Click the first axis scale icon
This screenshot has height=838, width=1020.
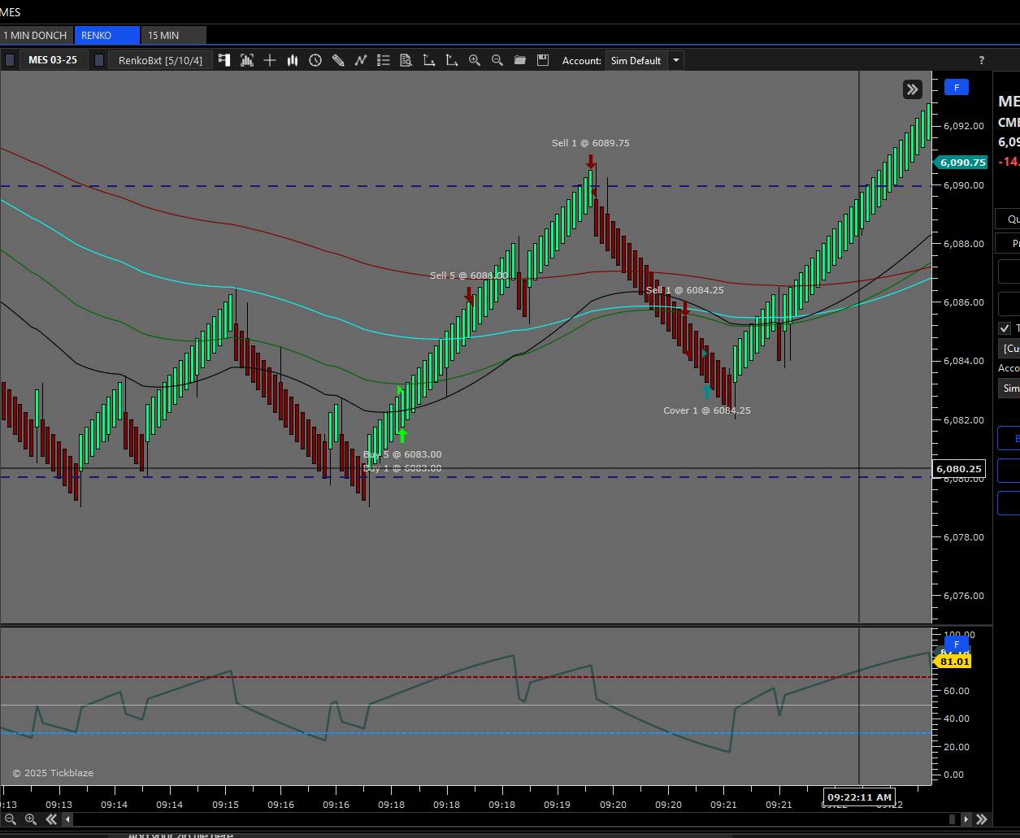429,60
